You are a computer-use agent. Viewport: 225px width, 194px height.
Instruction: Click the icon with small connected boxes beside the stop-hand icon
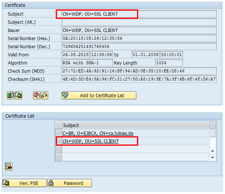pyautogui.click(x=45, y=95)
